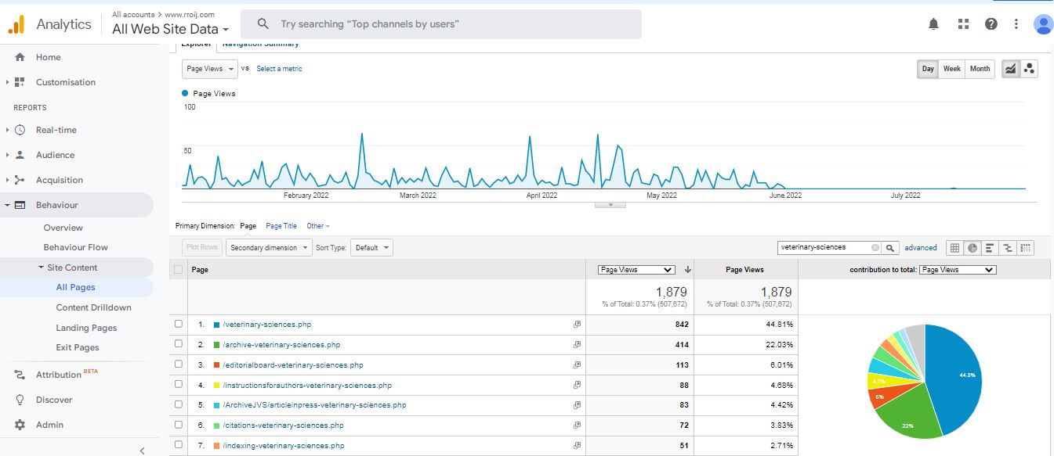Image resolution: width=1054 pixels, height=456 pixels.
Task: Check the /archive-veterinary-sciences.php row box
Action: pyautogui.click(x=179, y=344)
